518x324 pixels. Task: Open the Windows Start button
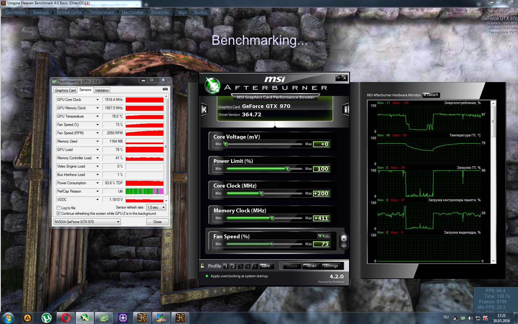click(8, 318)
